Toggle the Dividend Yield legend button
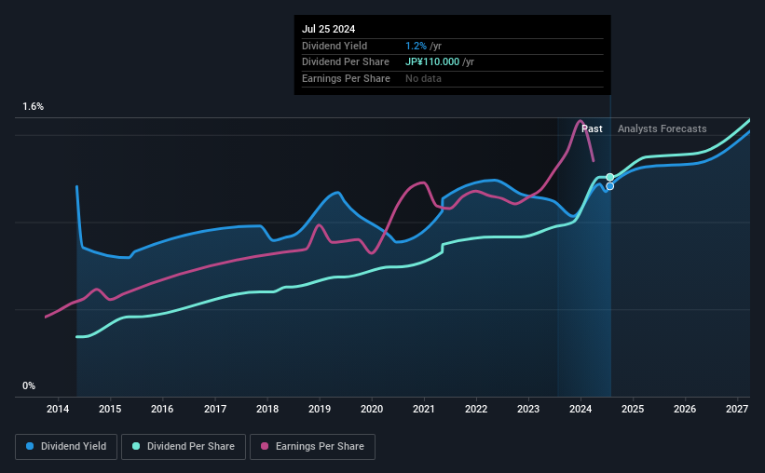The height and width of the screenshot is (473, 765). tap(66, 447)
